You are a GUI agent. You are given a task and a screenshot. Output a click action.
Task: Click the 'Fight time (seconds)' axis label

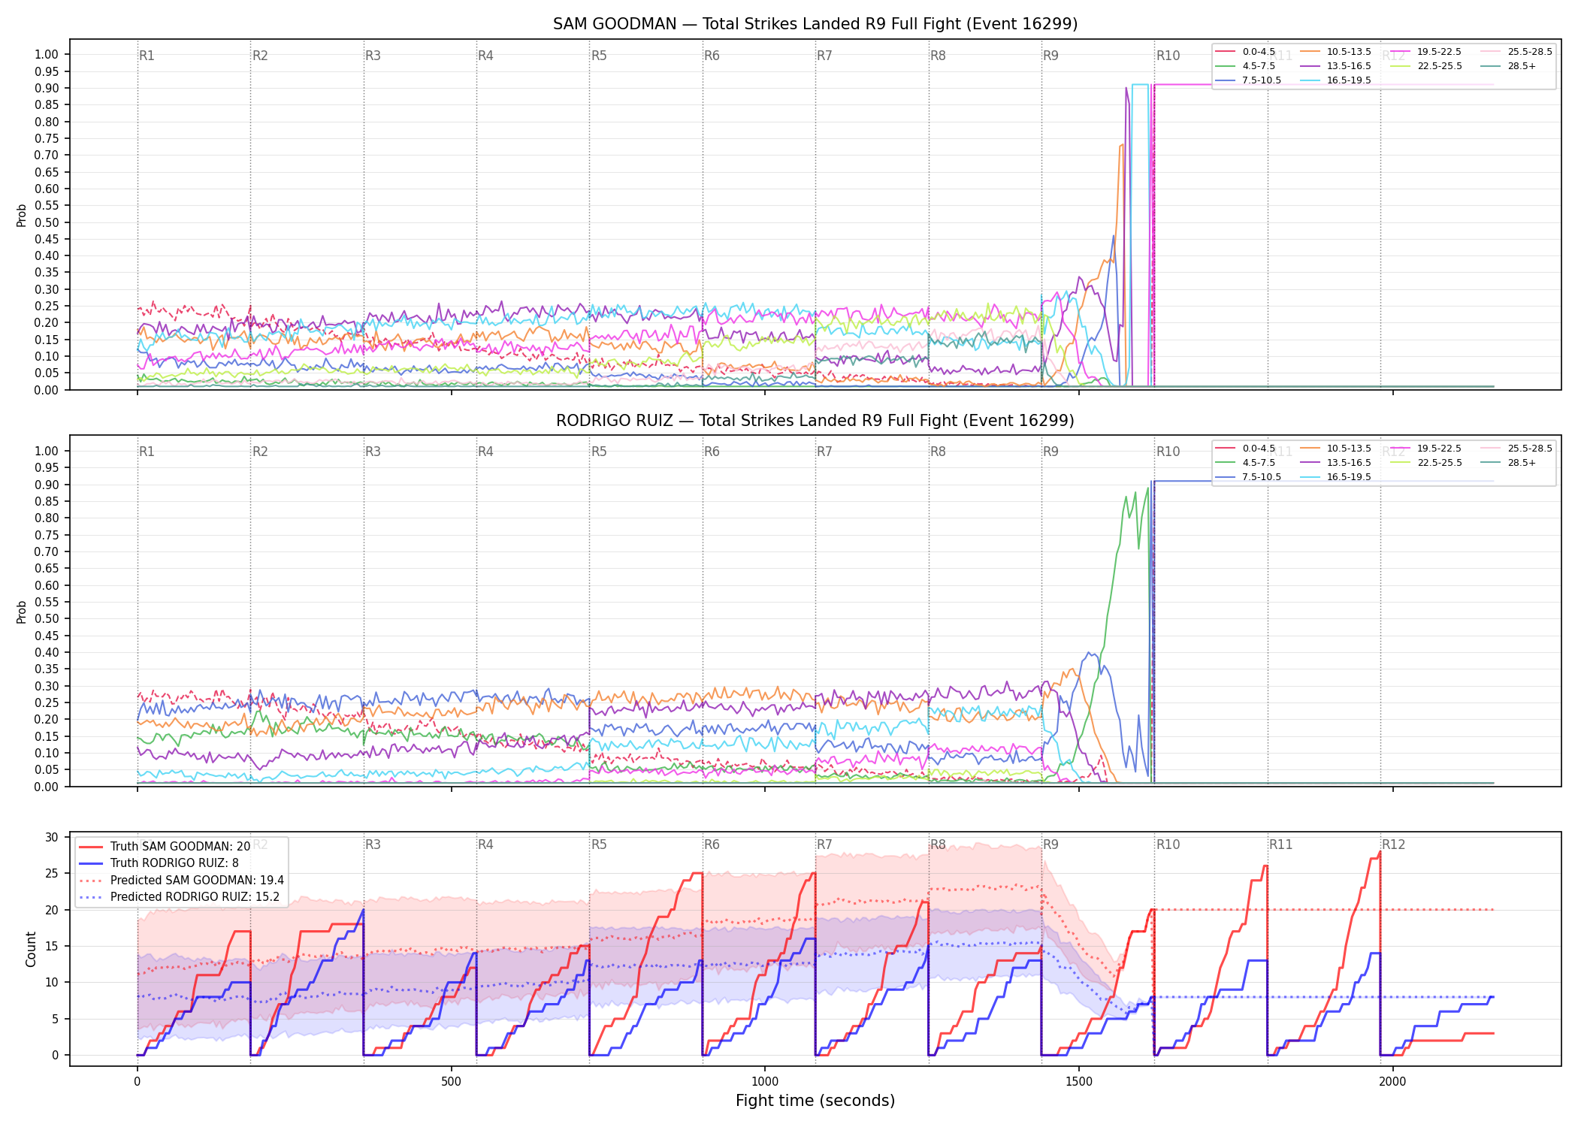(x=815, y=1101)
